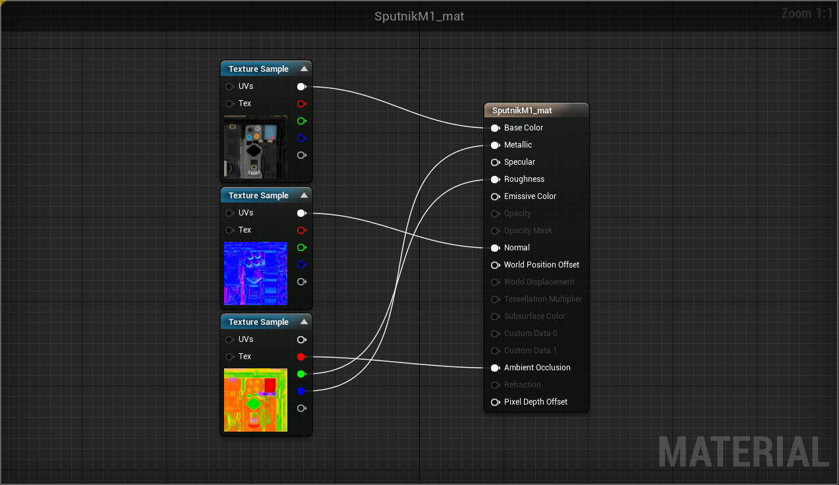This screenshot has width=839, height=485.
Task: Click the Emissive Color input pin
Action: click(x=495, y=196)
